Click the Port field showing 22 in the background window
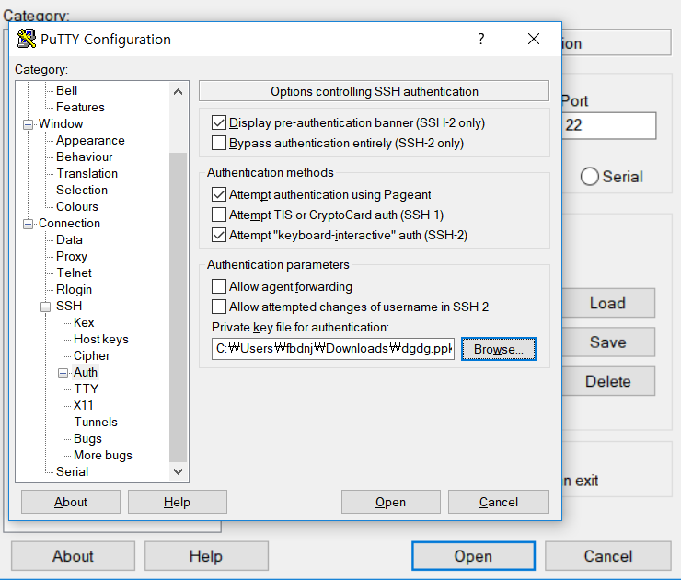Screen dimensions: 681x580 coord(609,125)
